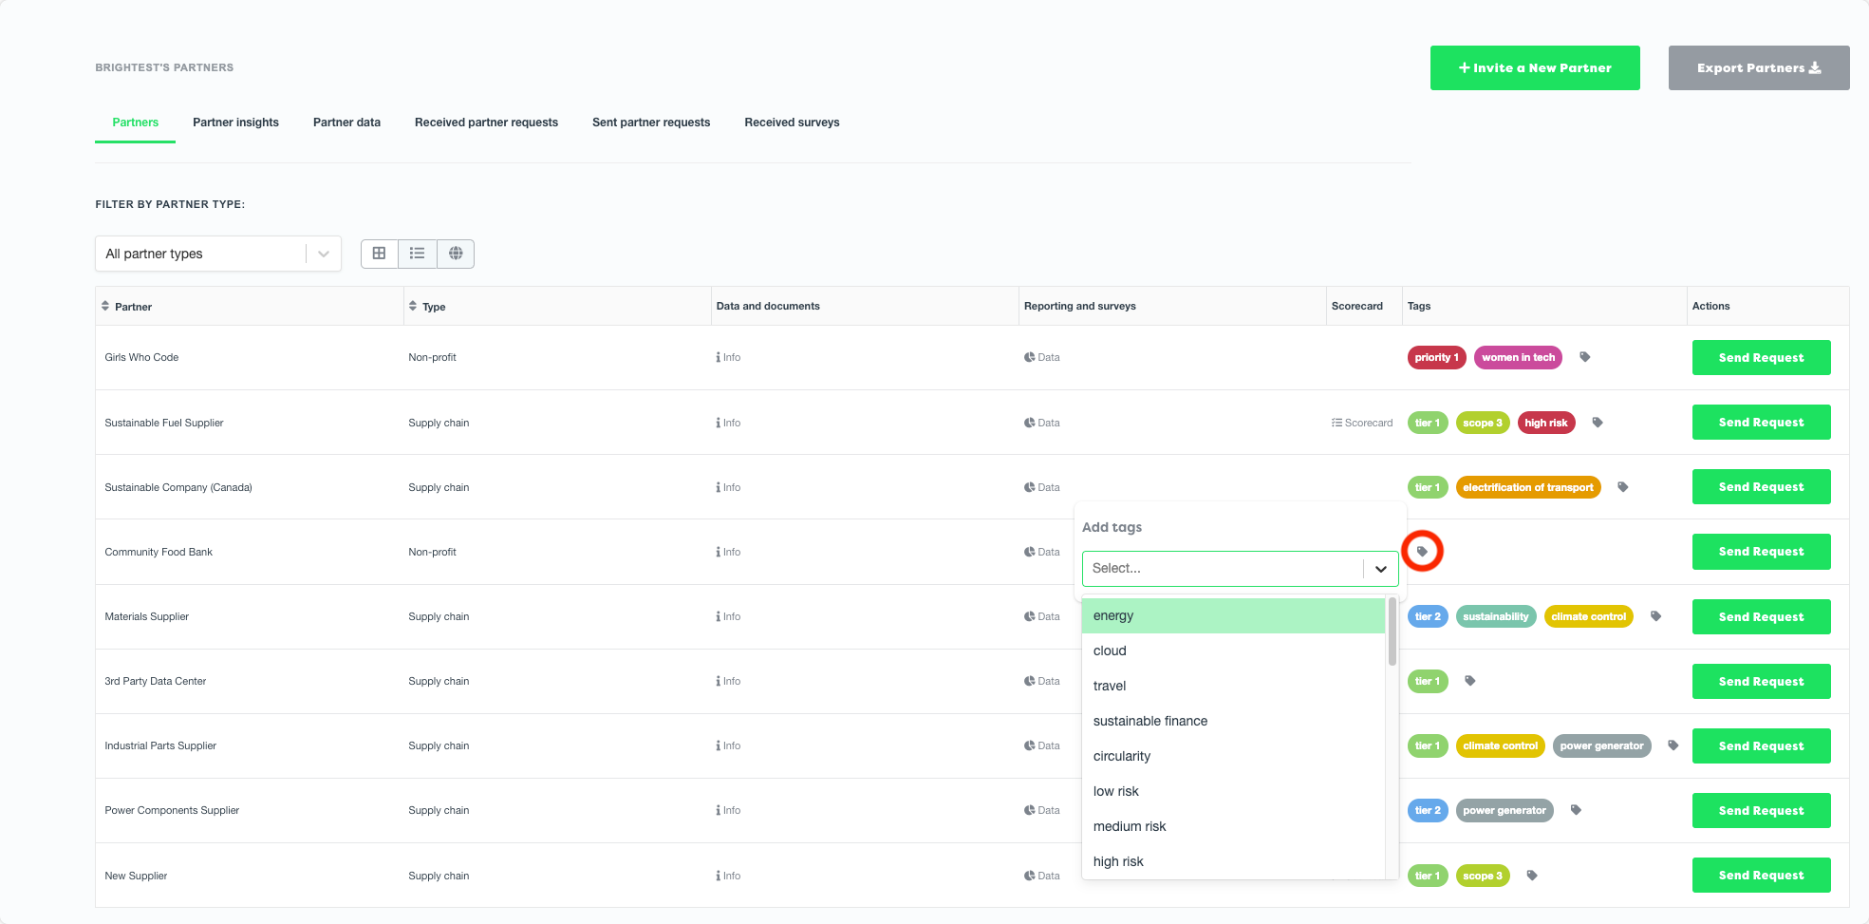The height and width of the screenshot is (924, 1869).
Task: Click Export Partners button
Action: [1758, 68]
